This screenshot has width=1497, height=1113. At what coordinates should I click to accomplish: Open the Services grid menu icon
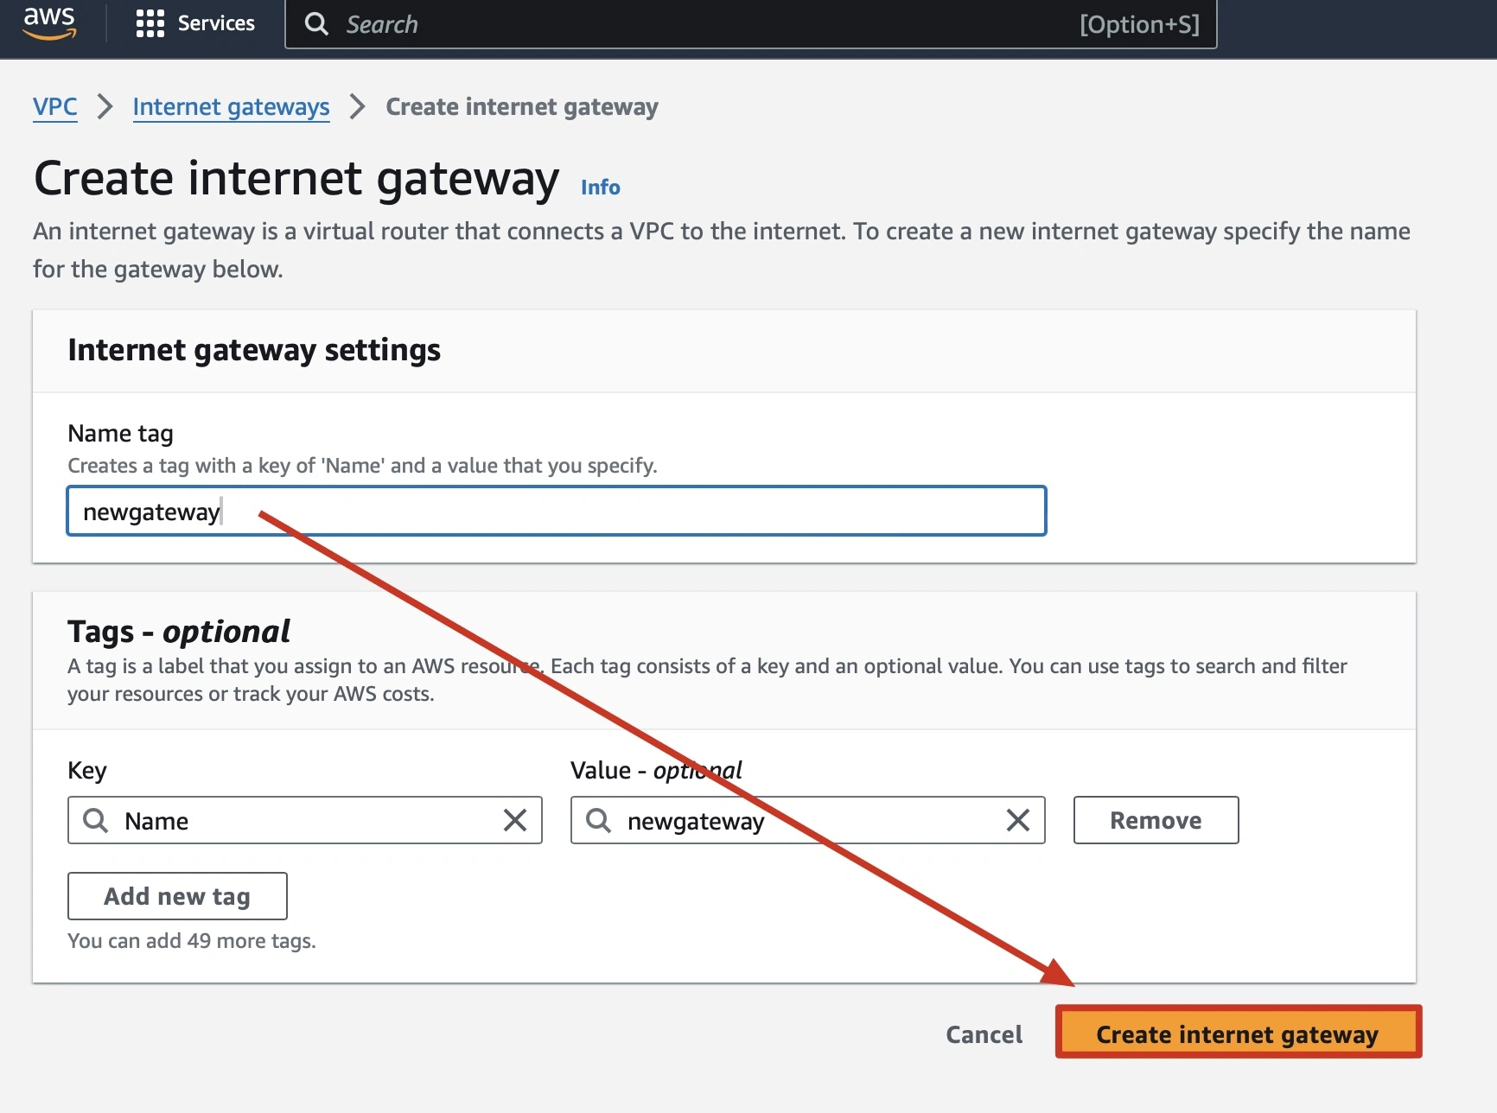(x=150, y=23)
